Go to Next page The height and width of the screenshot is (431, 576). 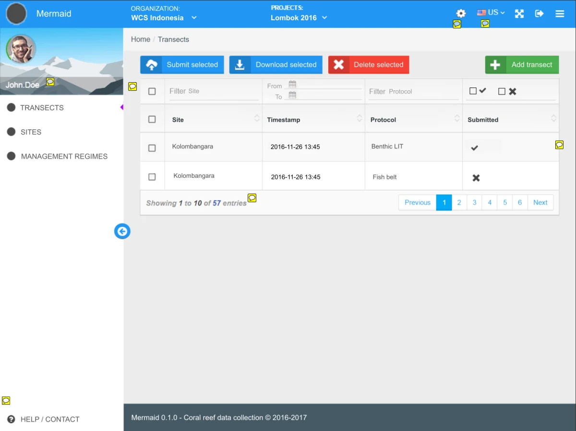[x=540, y=203]
